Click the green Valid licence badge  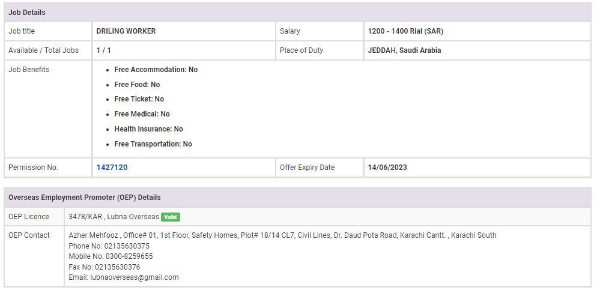coord(171,217)
